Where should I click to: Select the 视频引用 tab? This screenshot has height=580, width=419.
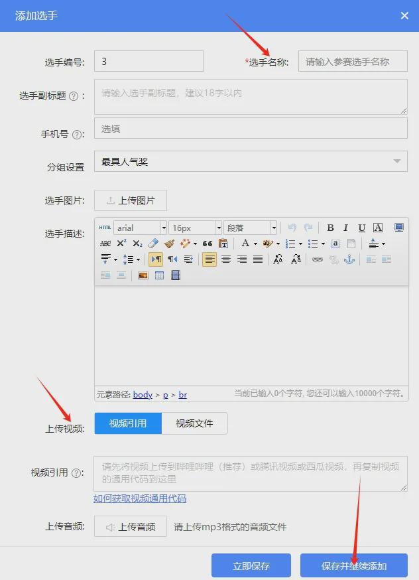pyautogui.click(x=128, y=423)
